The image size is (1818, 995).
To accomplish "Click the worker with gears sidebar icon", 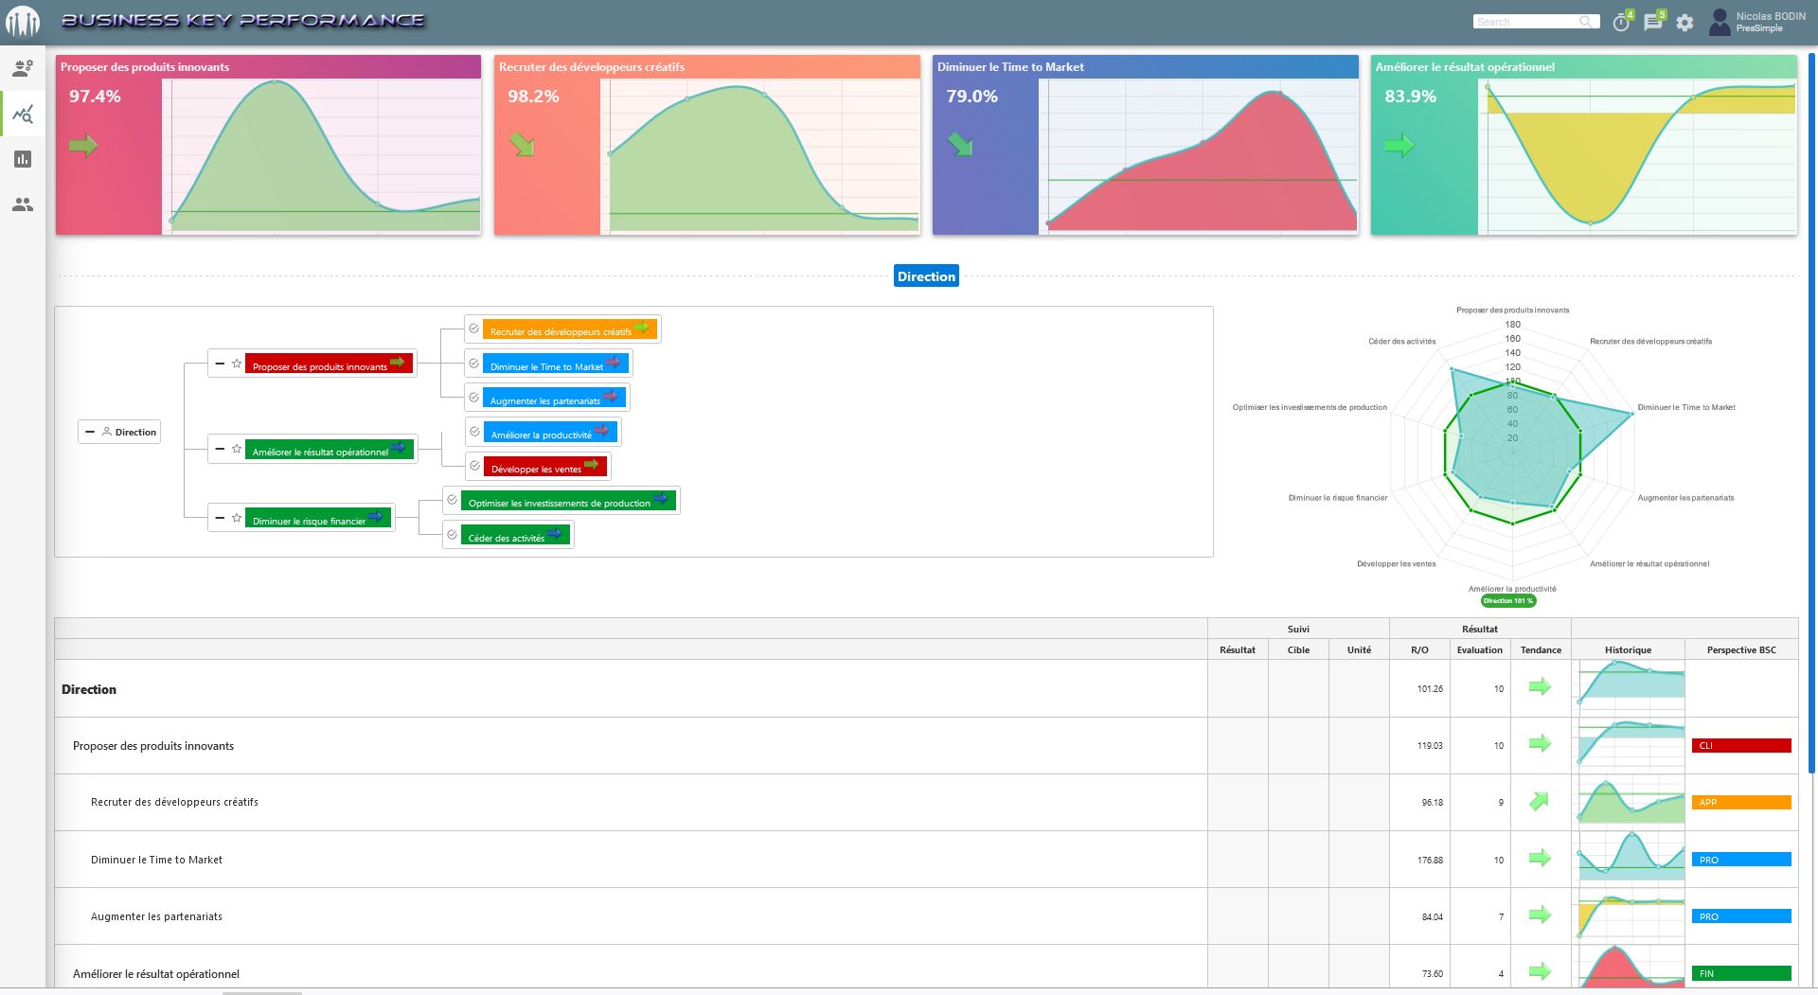I will click(x=23, y=68).
